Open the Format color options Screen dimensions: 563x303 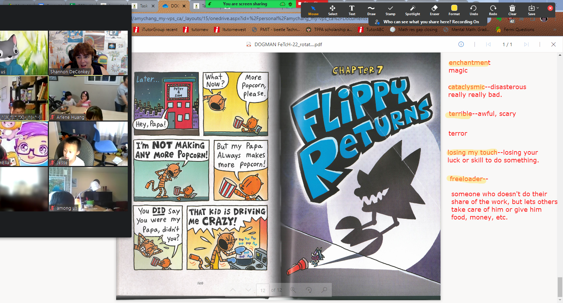pyautogui.click(x=454, y=10)
